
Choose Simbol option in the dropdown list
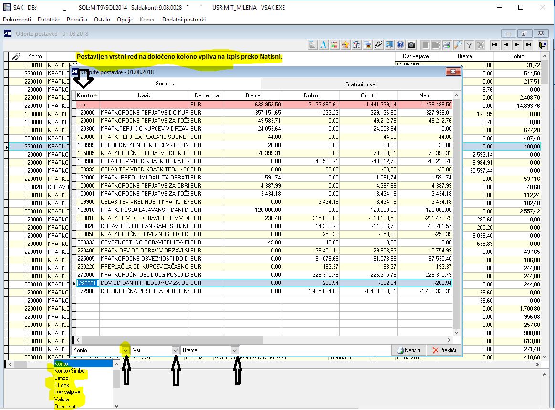pos(62,378)
